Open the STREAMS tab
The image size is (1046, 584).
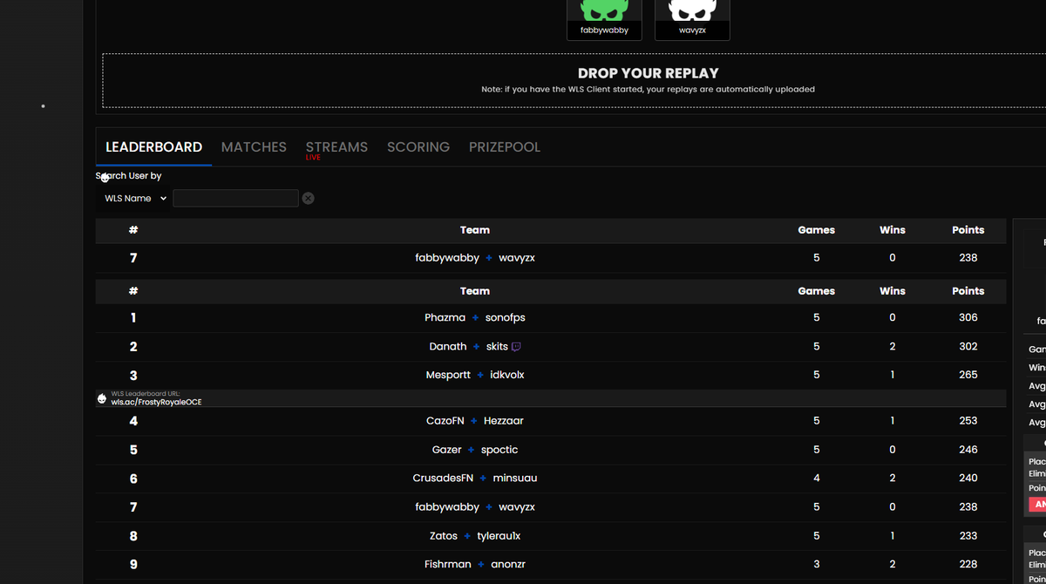tap(336, 148)
